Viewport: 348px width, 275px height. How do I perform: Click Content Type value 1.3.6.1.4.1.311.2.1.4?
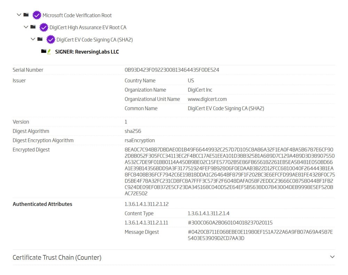pos(208,213)
